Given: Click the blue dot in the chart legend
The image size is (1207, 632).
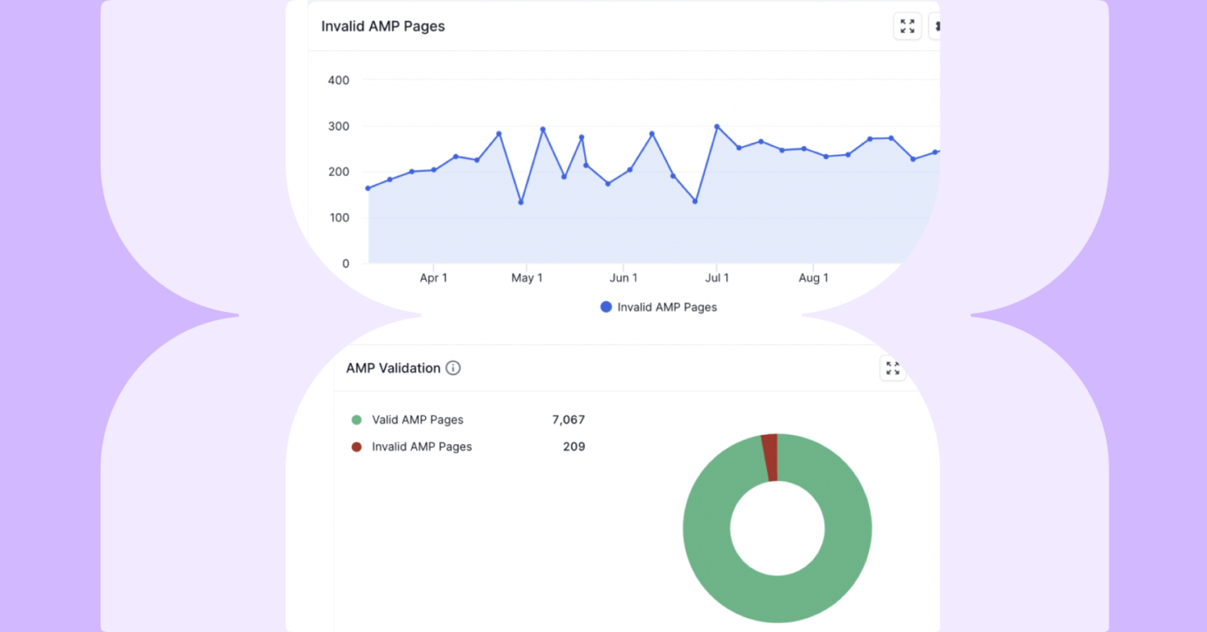Looking at the screenshot, I should 605,307.
